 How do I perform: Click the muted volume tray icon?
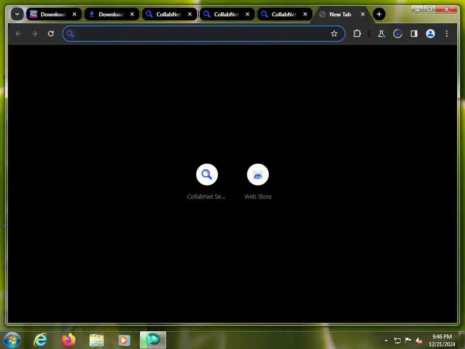[419, 340]
